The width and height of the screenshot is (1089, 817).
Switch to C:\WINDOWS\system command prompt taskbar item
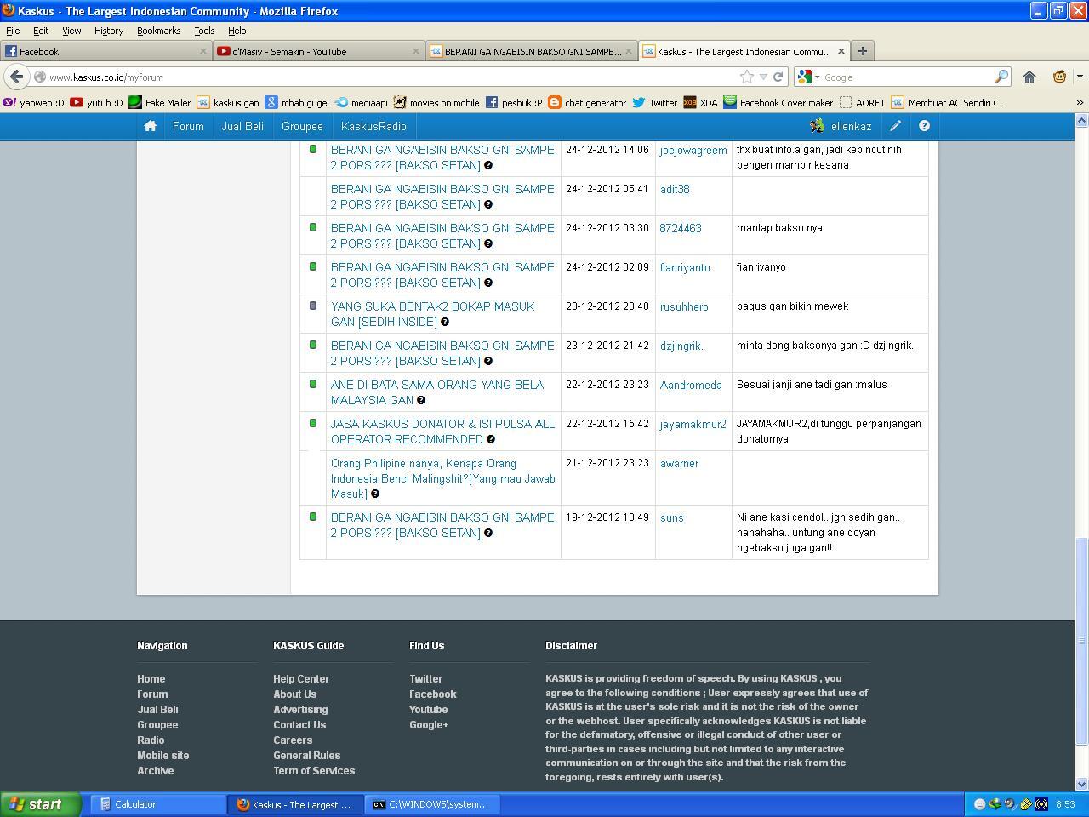(433, 804)
